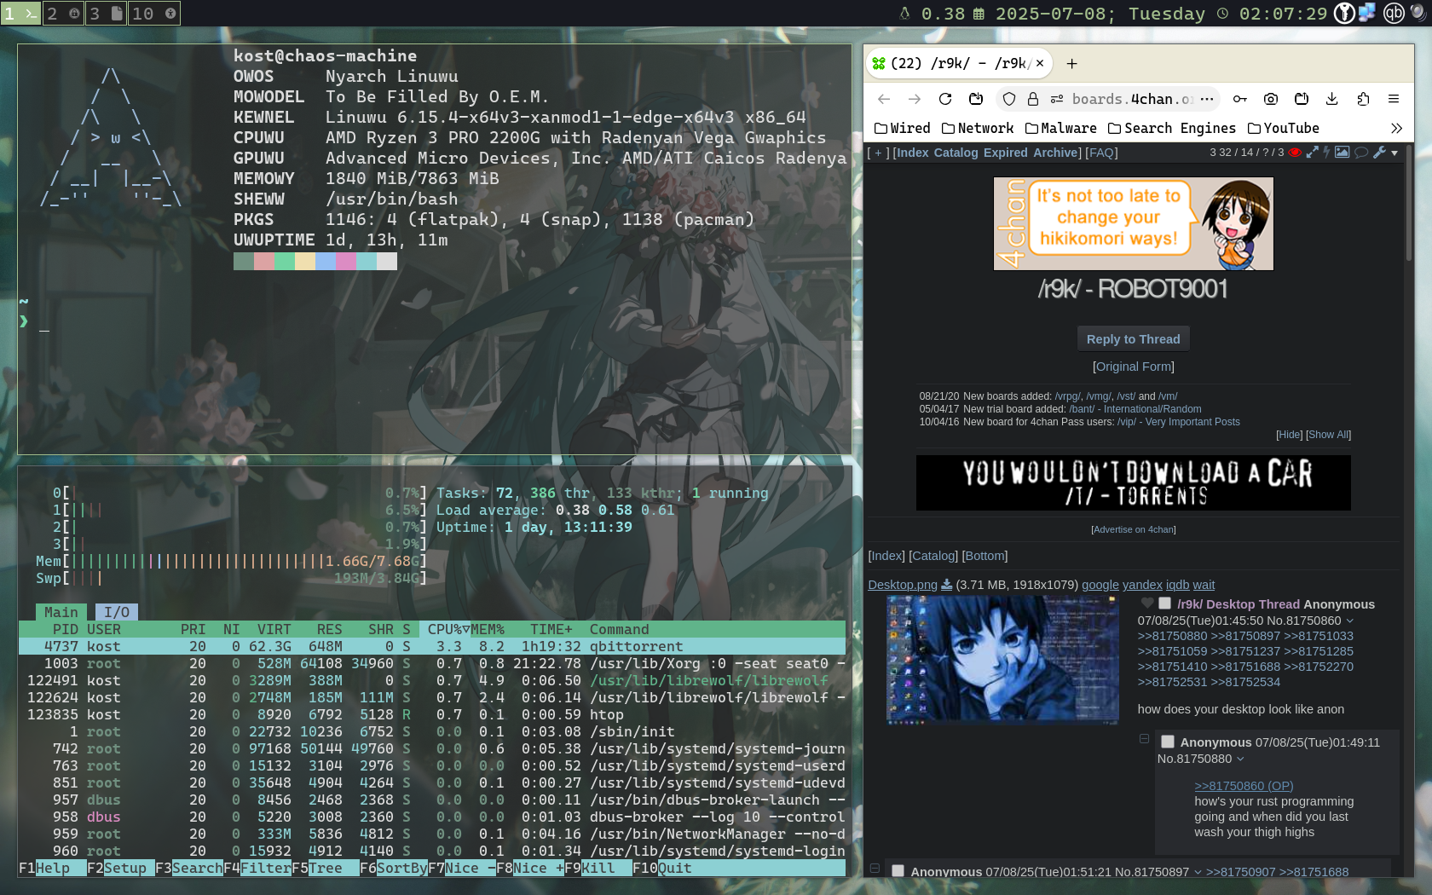Open the speech bubble quick reply icon
The image size is (1432, 895).
[1361, 153]
